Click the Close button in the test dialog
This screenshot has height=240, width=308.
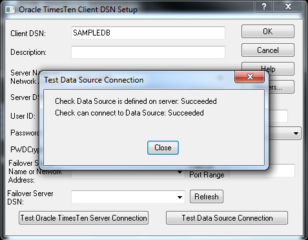click(x=163, y=148)
